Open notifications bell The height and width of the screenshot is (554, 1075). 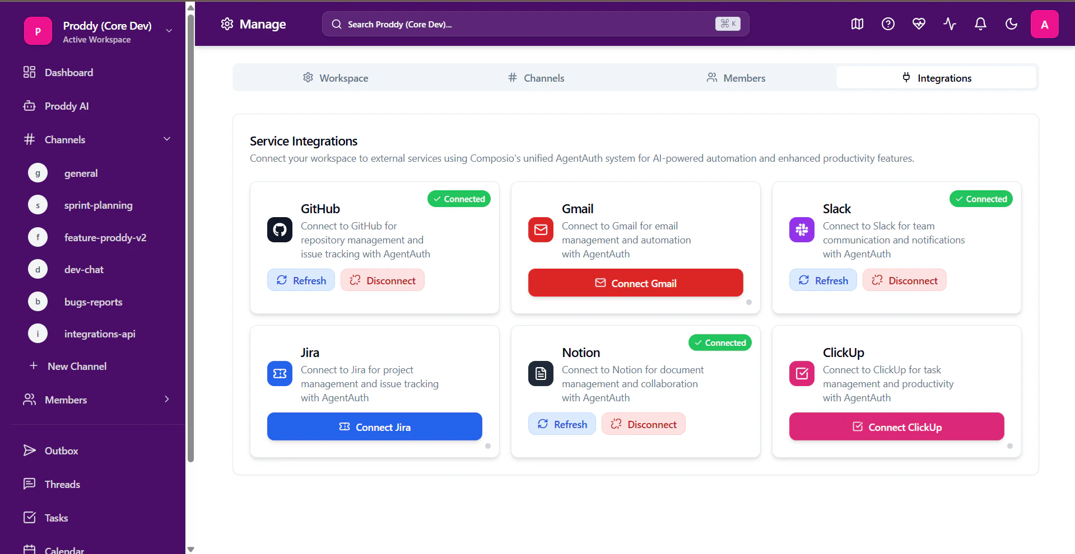pos(980,24)
